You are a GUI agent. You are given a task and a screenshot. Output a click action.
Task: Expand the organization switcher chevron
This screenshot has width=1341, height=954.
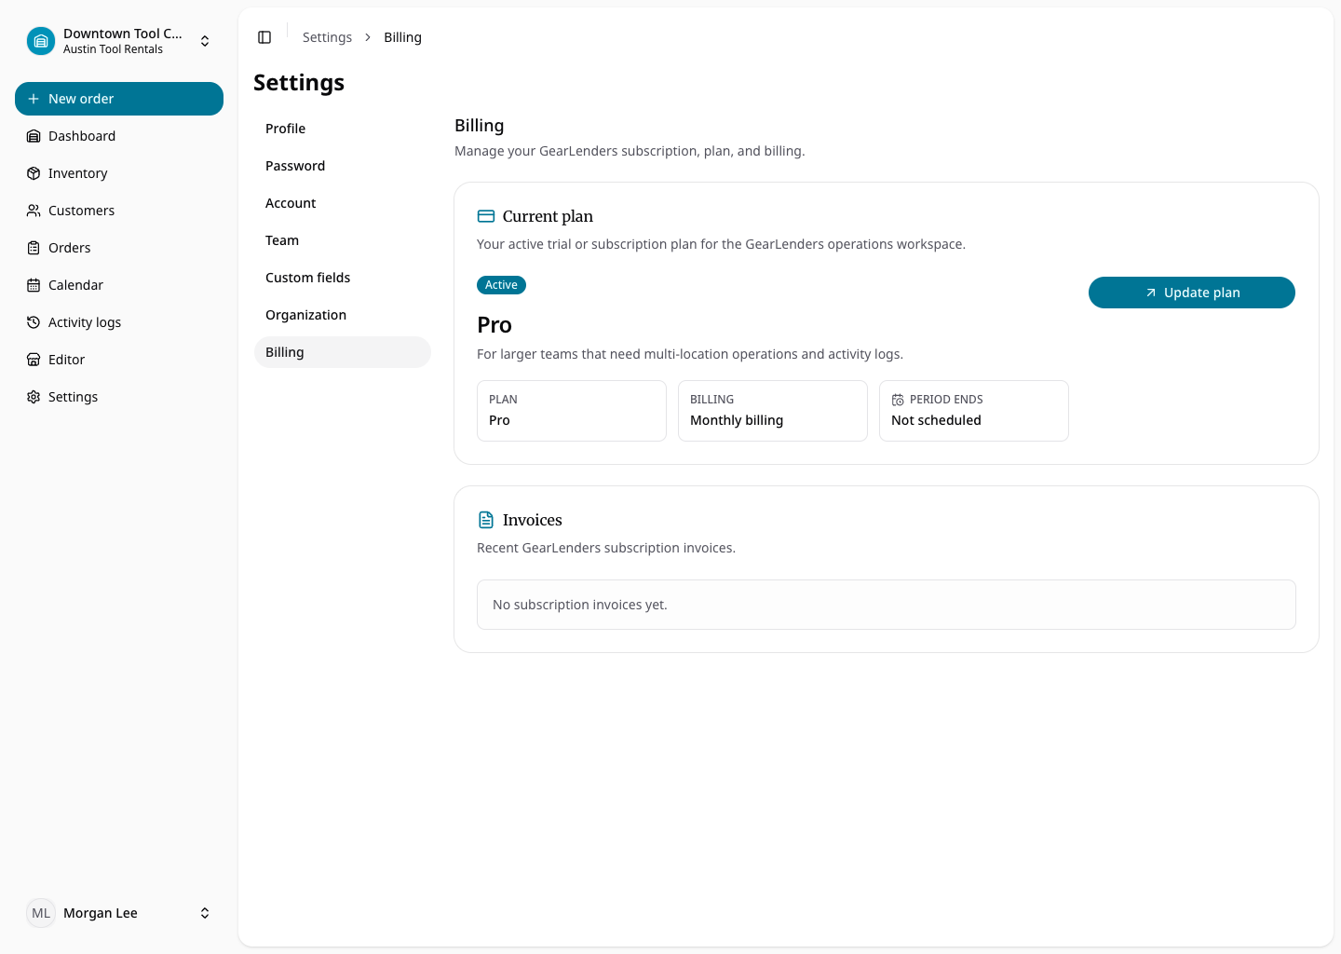pos(205,41)
